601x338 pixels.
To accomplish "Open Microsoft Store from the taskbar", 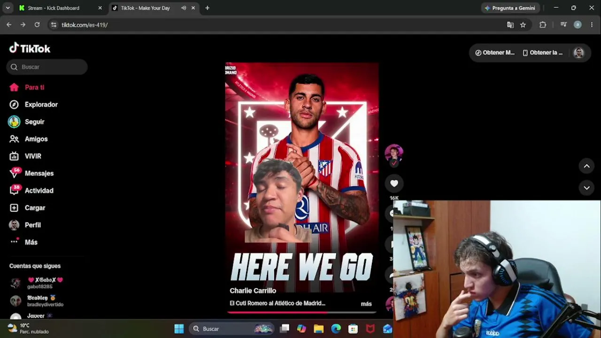I will pyautogui.click(x=353, y=329).
